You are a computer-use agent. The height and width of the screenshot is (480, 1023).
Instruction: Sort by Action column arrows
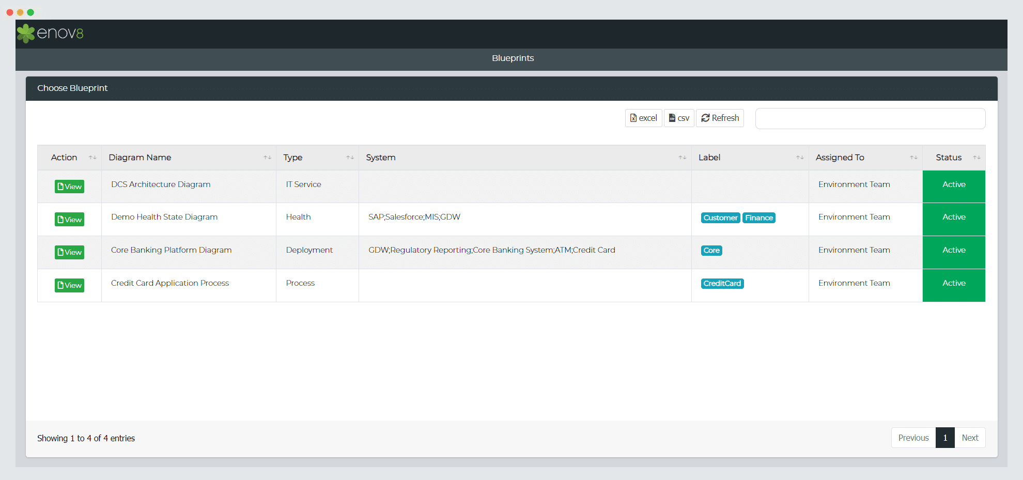[x=92, y=158]
